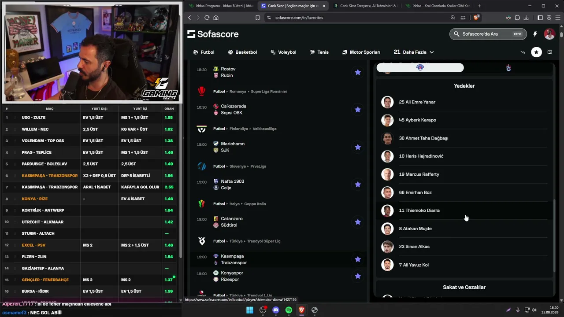Open the Windows Start menu
564x317 pixels.
point(250,310)
